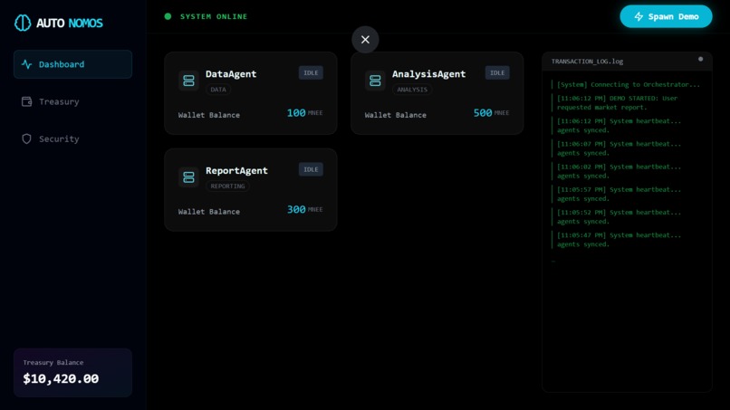Click the ANALYSIS tag under AnalysisAgent

(x=412, y=90)
